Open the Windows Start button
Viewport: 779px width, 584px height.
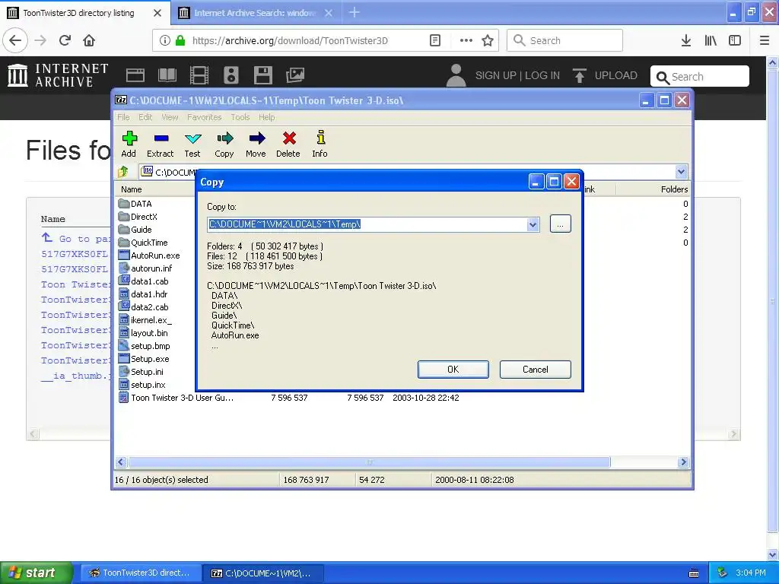pyautogui.click(x=36, y=573)
